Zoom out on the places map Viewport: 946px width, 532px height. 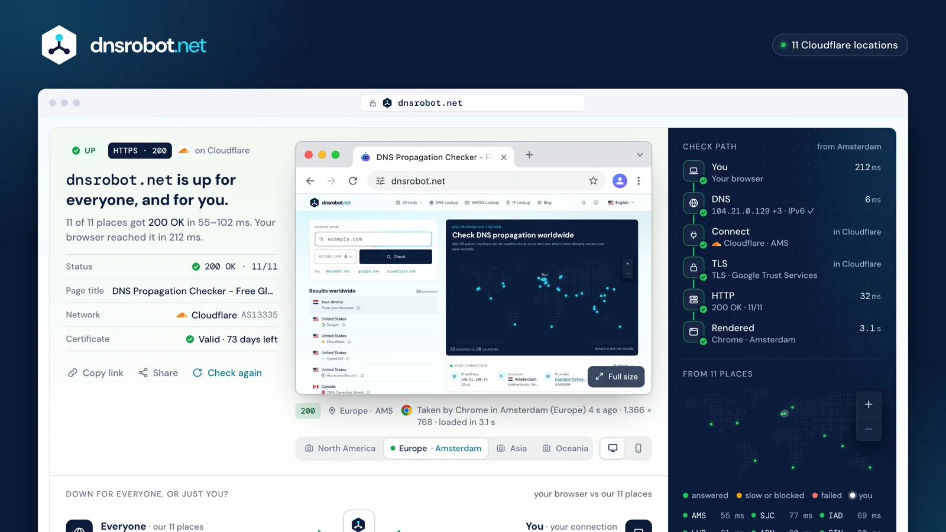pyautogui.click(x=869, y=429)
